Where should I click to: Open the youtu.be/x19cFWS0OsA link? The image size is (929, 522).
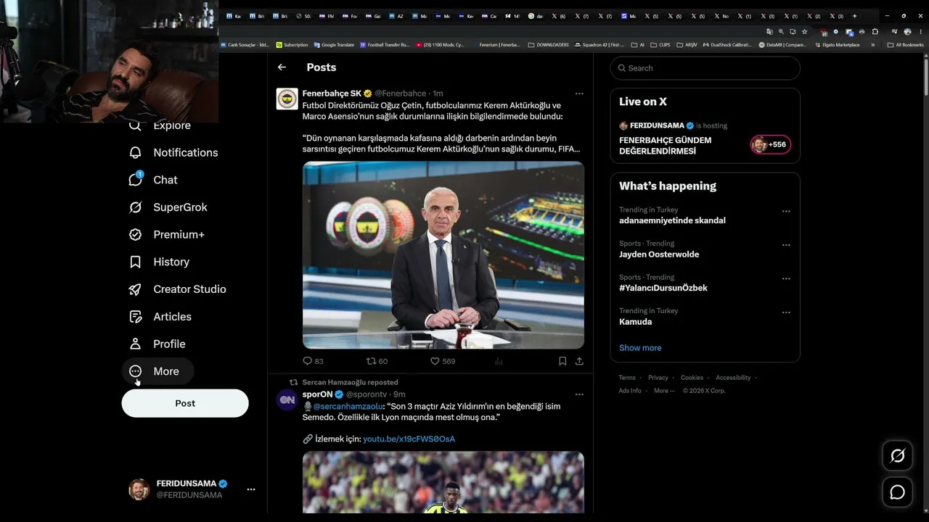click(409, 439)
